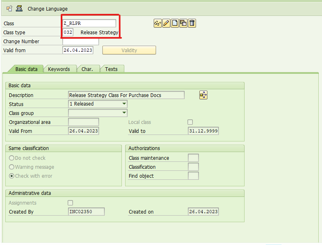Click the Validity button
The width and height of the screenshot is (322, 245).
(129, 50)
